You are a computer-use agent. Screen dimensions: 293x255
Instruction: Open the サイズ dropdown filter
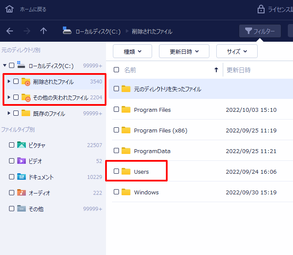tap(237, 51)
